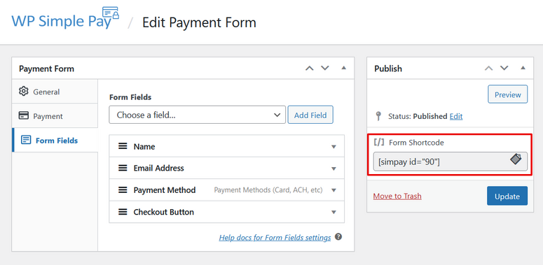Click the Payment tab card icon

tap(24, 115)
